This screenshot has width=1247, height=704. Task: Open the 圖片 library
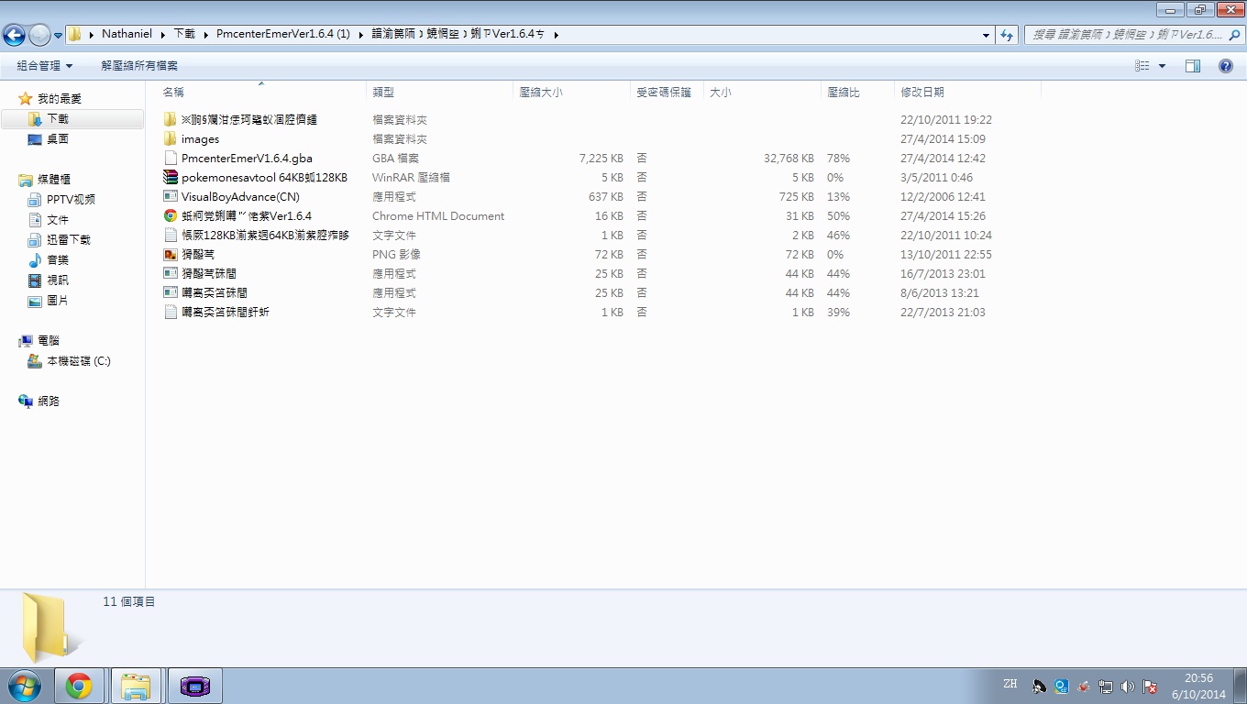[57, 301]
